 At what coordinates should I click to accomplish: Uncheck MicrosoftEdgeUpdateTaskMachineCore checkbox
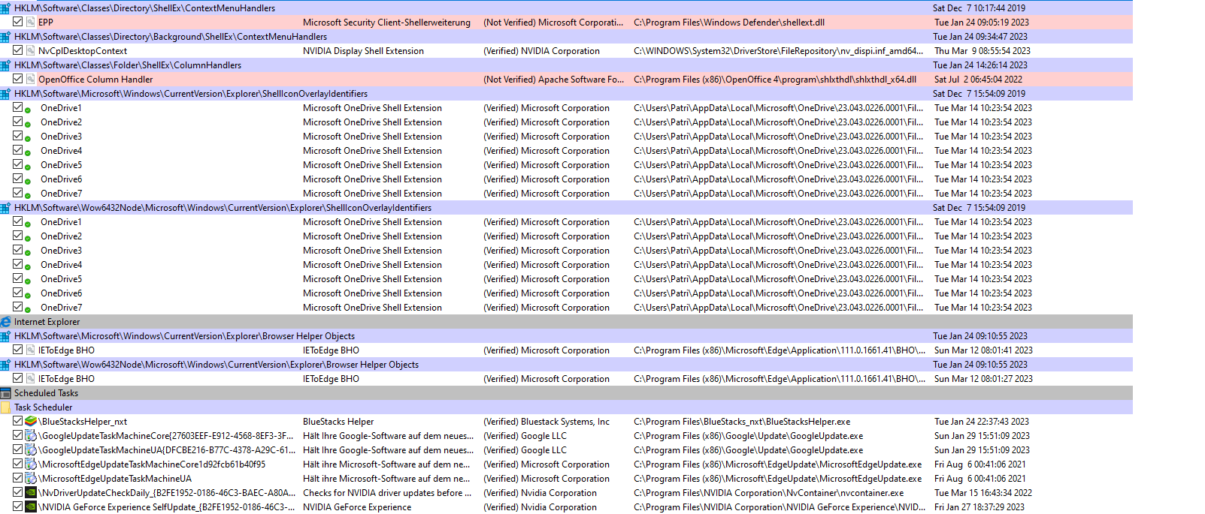(x=18, y=464)
